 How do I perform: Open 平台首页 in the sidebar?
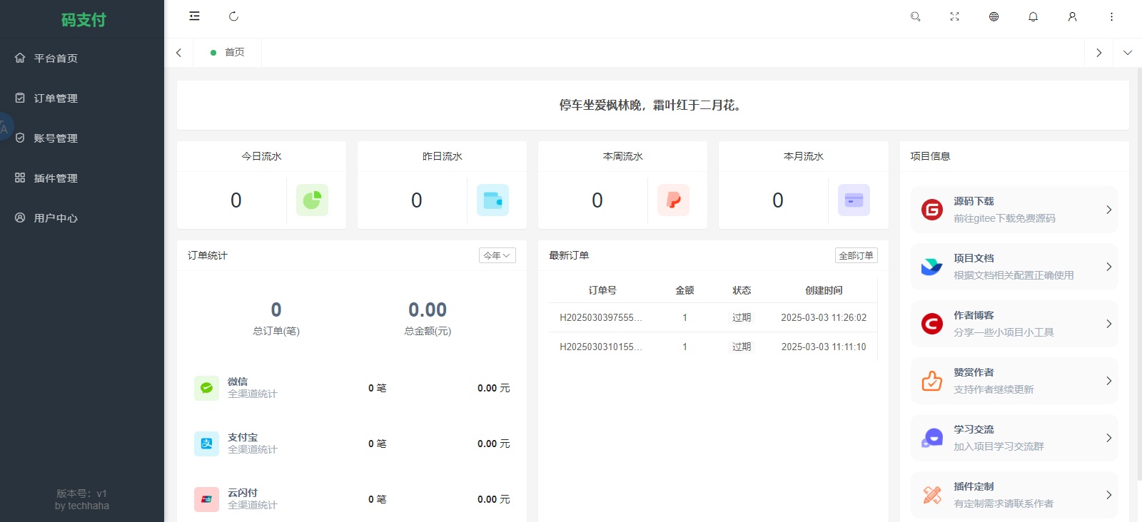coord(82,58)
